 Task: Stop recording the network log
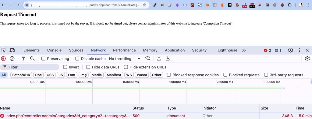[x=3, y=59]
